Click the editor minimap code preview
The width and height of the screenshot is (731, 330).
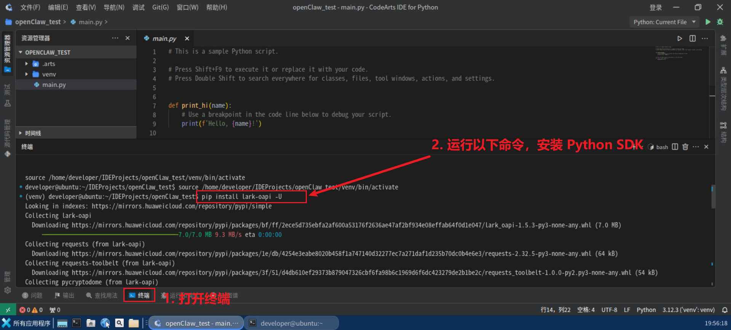678,53
